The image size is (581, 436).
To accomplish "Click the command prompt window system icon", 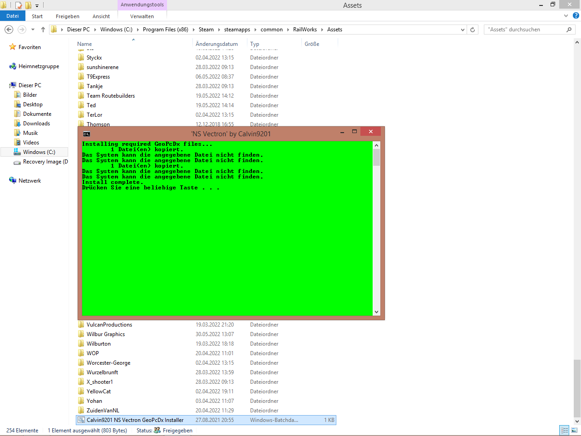I will click(x=87, y=134).
